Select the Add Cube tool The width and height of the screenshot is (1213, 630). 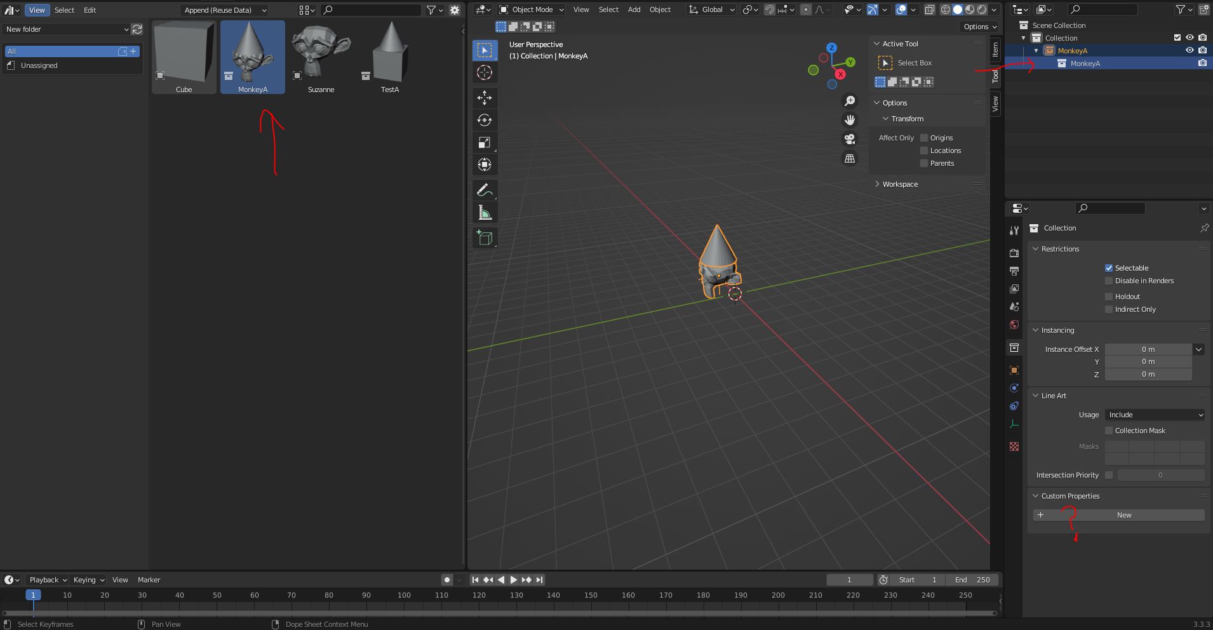pos(485,238)
